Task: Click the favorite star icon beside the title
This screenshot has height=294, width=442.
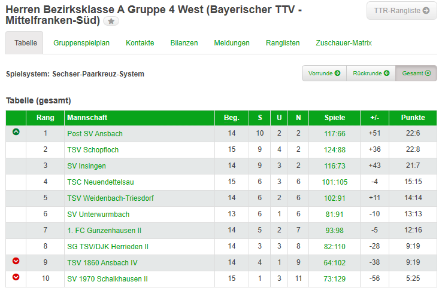Action: click(112, 21)
